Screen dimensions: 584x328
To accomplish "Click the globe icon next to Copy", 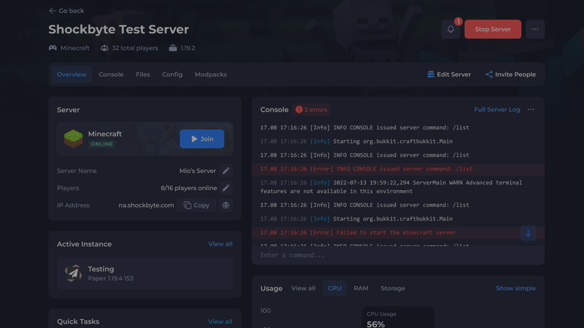I will (x=226, y=205).
